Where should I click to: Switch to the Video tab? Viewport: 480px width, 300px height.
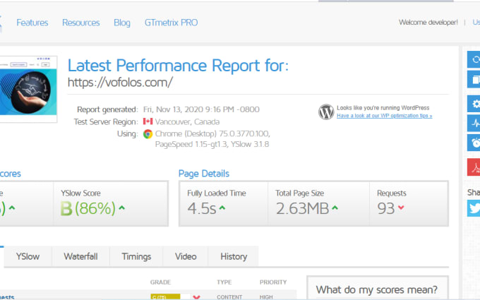186,256
